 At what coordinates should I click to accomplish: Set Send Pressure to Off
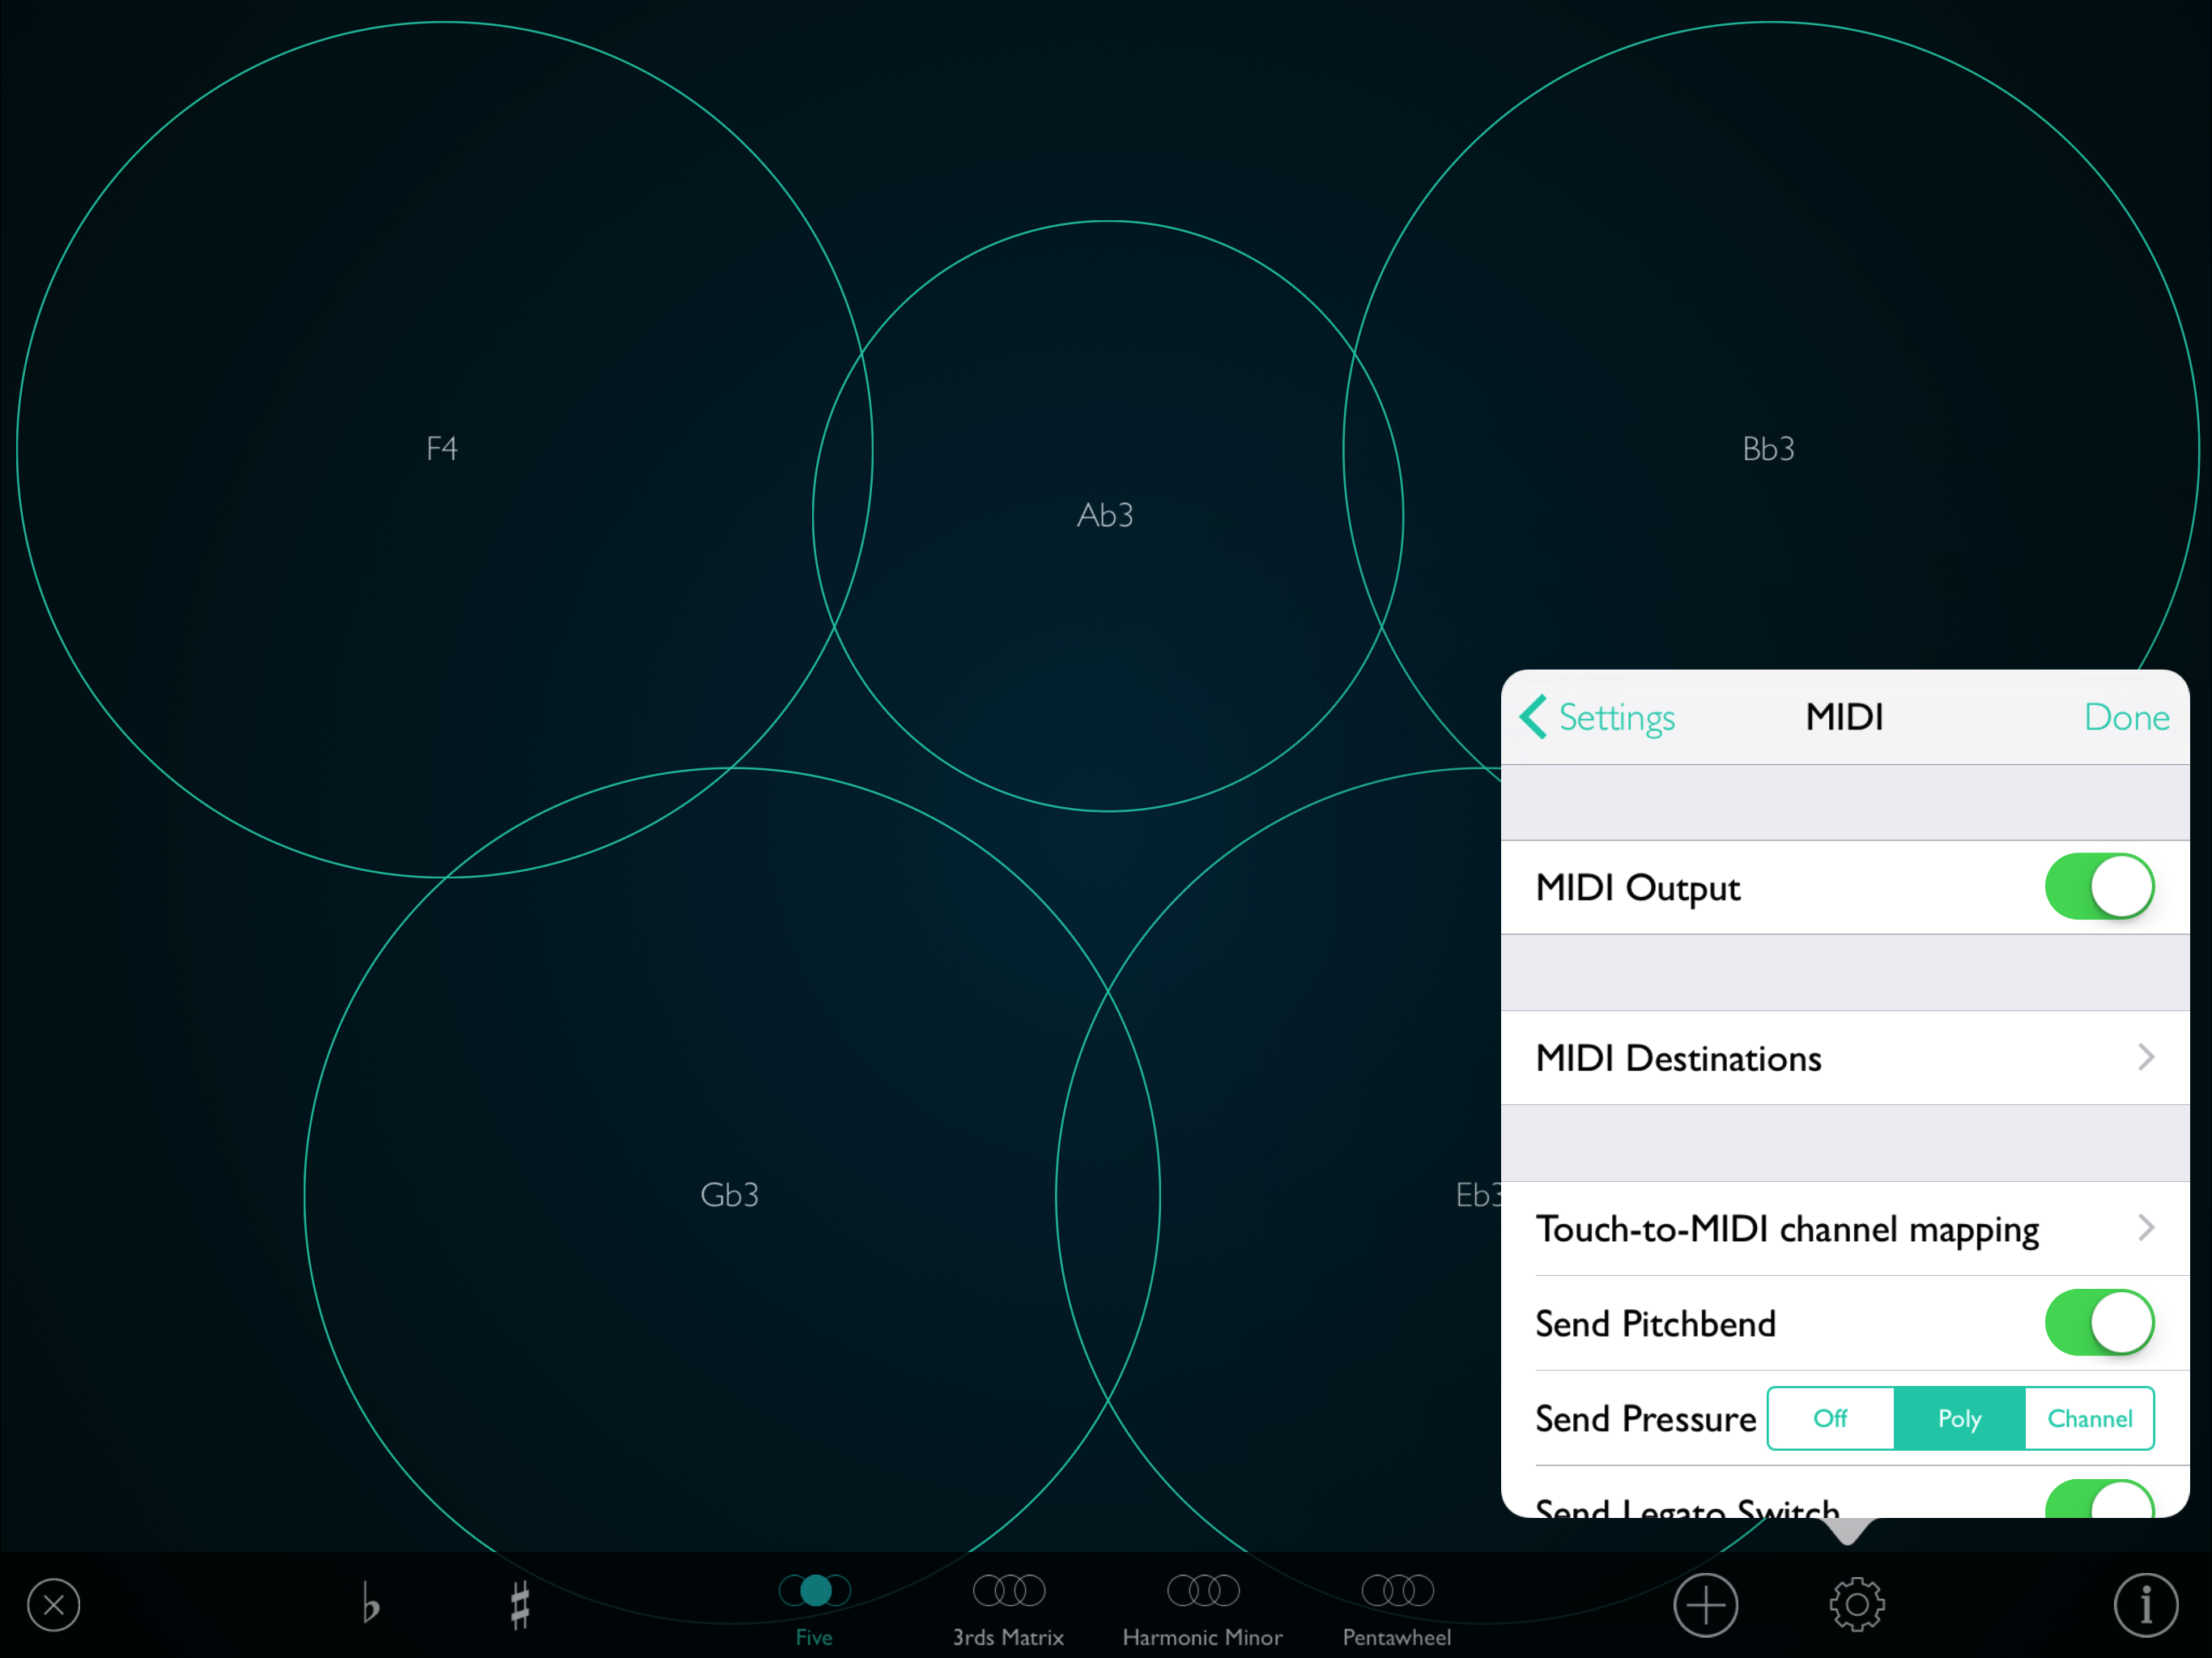1830,1418
